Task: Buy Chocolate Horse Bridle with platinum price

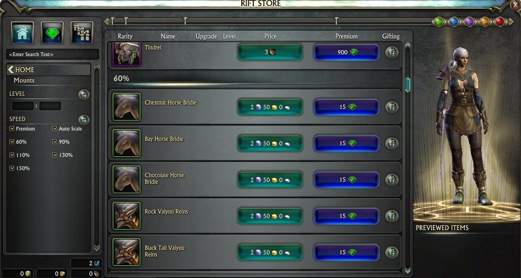Action: [x=270, y=179]
